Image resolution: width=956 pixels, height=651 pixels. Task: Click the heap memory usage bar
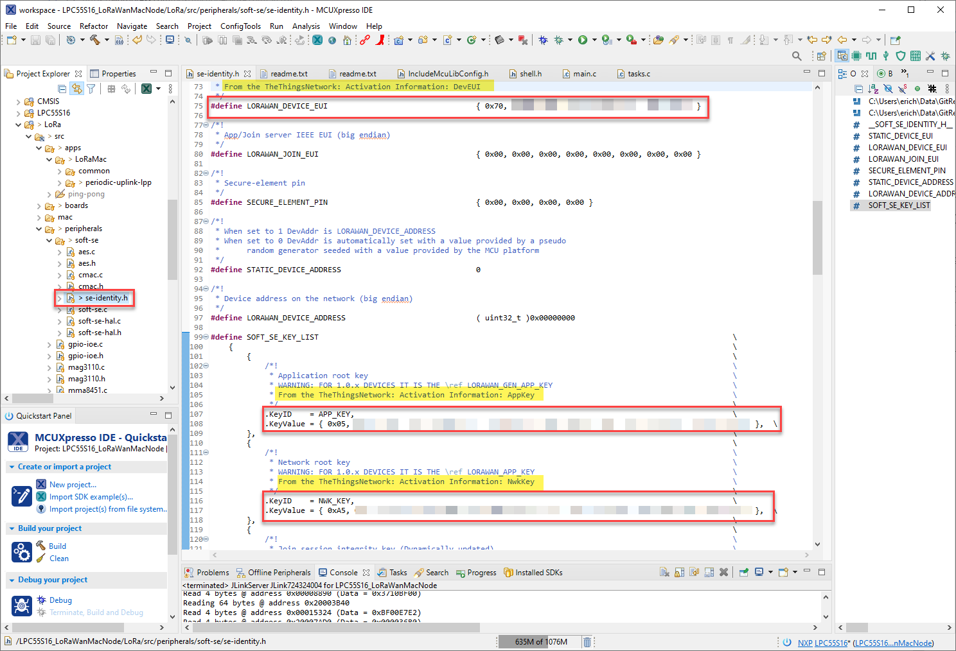tap(541, 641)
